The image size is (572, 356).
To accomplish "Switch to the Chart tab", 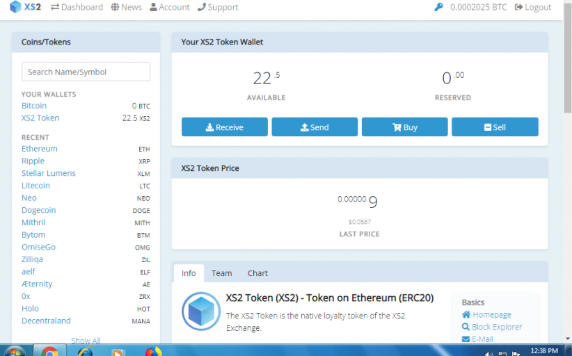I will [x=257, y=273].
